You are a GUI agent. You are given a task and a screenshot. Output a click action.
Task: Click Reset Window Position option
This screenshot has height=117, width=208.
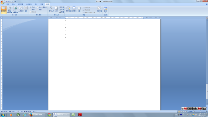[89, 12]
